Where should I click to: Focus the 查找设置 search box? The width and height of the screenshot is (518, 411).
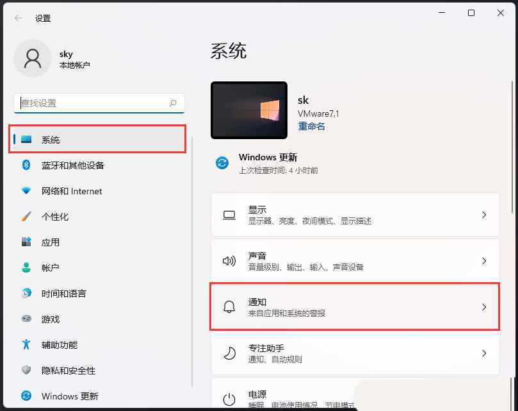99,103
